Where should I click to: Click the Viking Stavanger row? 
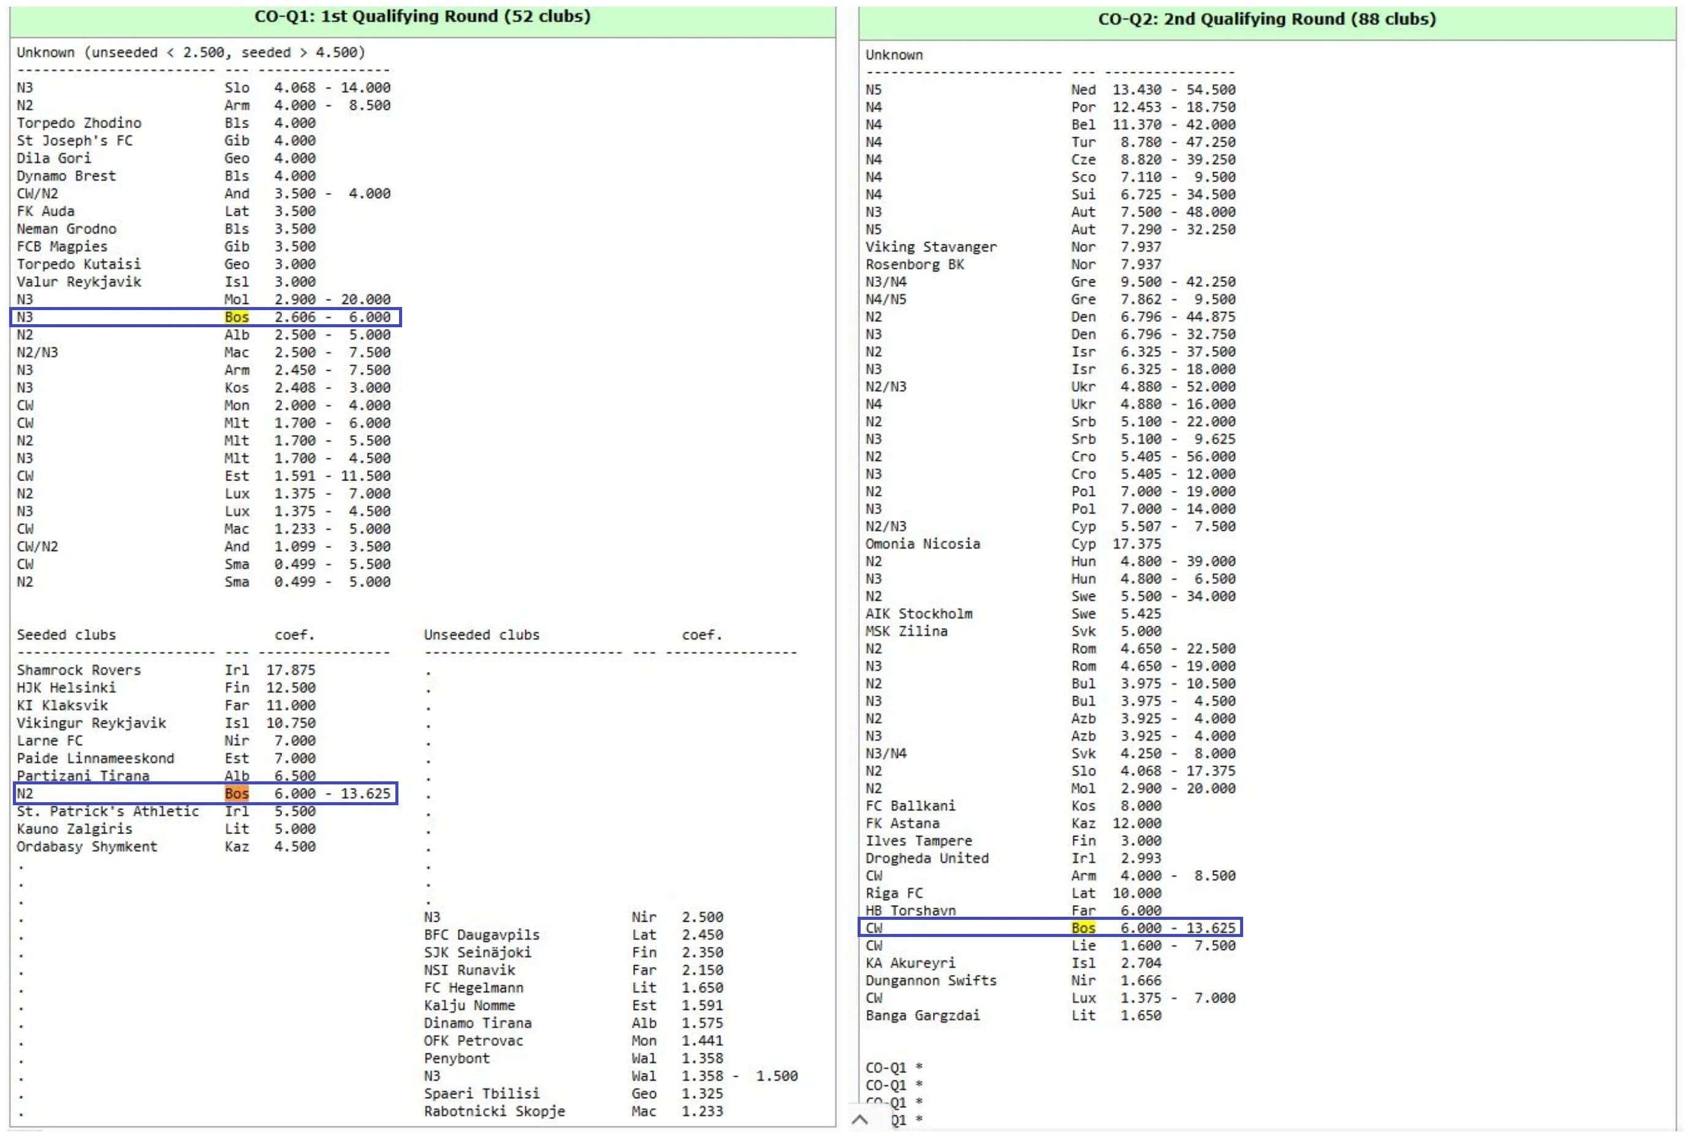click(1013, 247)
